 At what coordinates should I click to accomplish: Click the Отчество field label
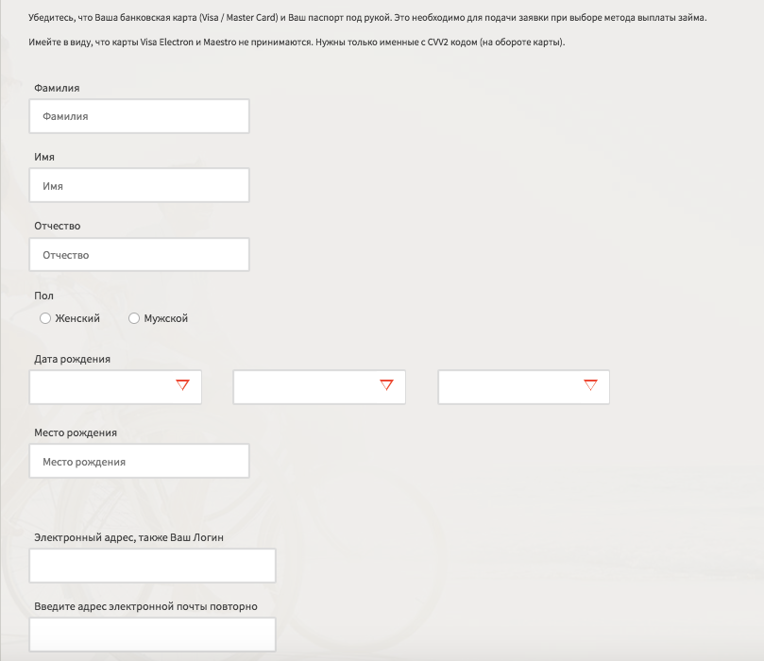click(58, 226)
